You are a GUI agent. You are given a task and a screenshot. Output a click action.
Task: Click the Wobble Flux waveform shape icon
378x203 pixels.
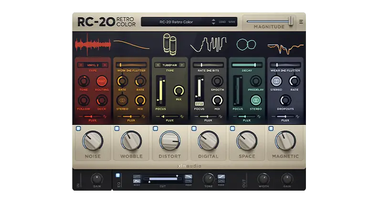coord(144,116)
